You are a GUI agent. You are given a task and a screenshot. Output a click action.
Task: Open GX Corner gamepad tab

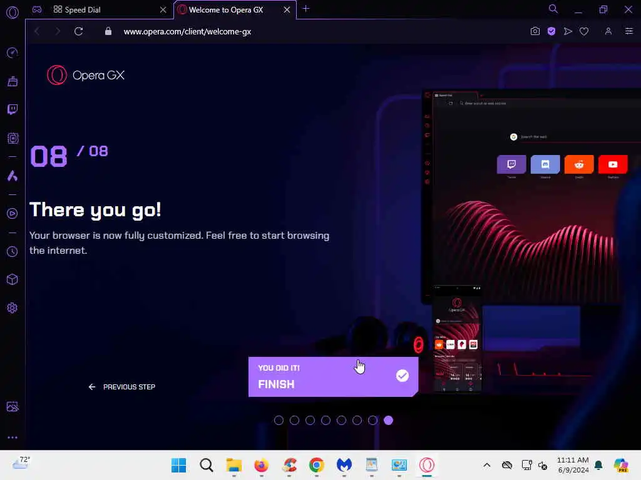point(37,9)
